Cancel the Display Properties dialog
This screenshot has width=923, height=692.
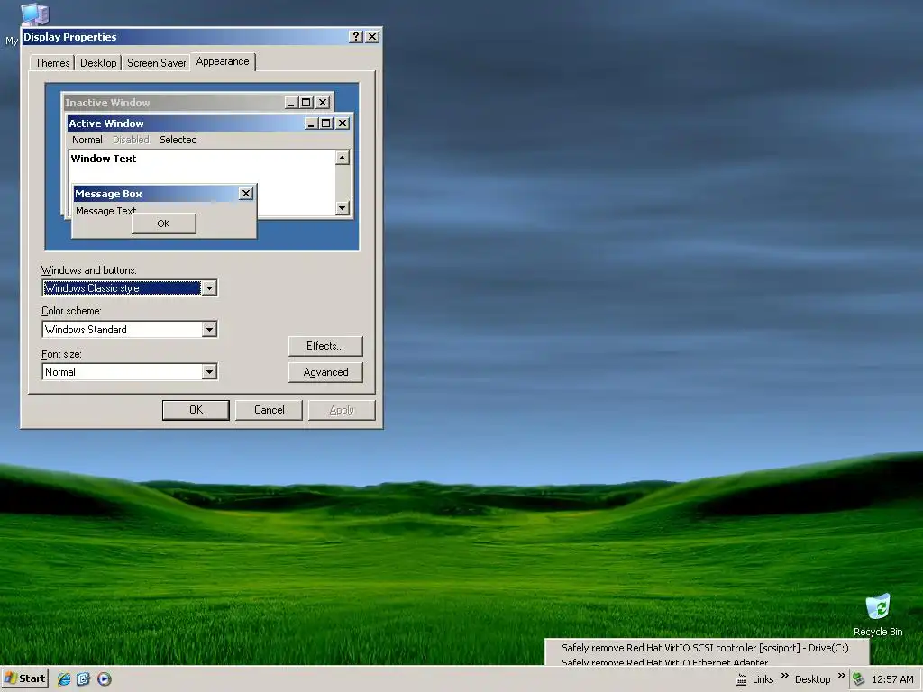point(269,410)
